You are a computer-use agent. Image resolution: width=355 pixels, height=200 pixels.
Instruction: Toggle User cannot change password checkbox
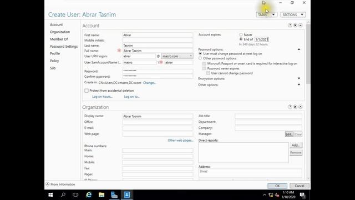click(x=209, y=73)
